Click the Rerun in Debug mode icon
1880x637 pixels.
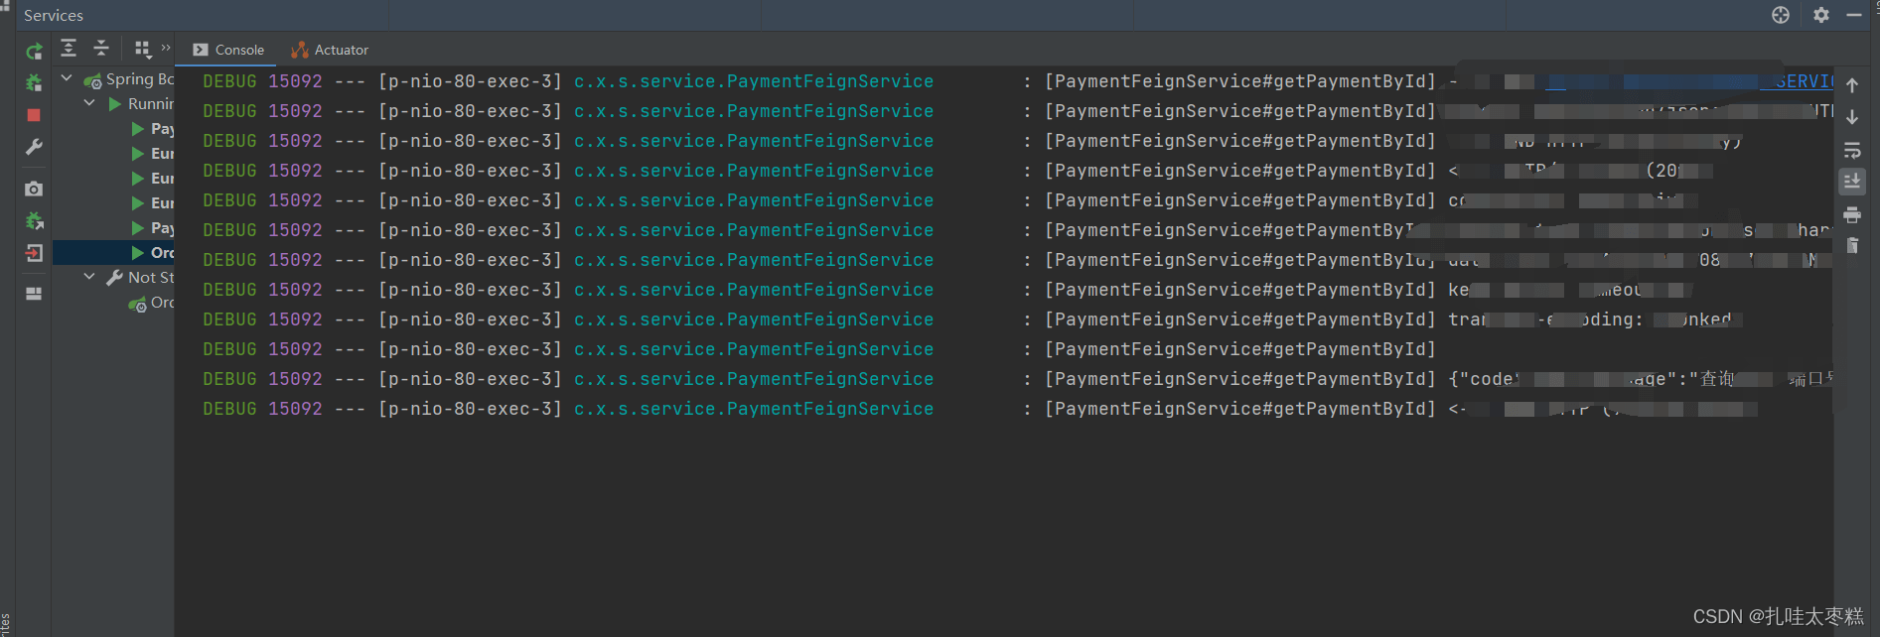coord(34,83)
